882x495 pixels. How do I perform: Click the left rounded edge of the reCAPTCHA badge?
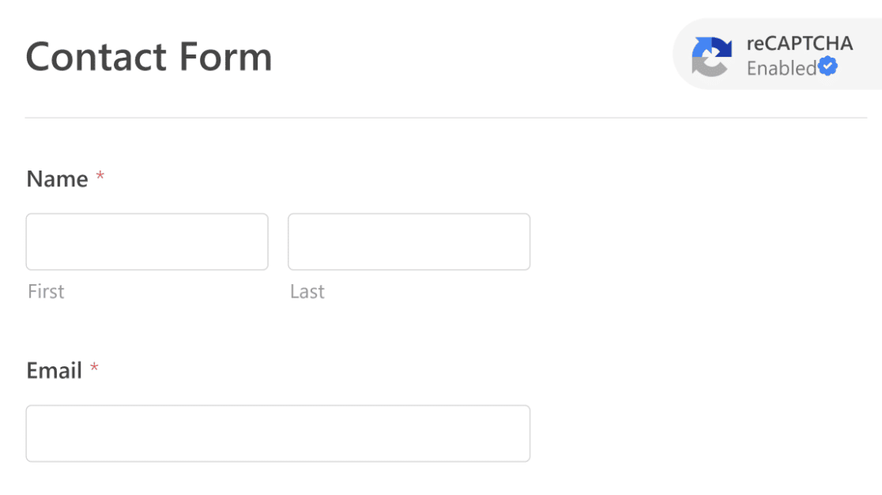(679, 54)
